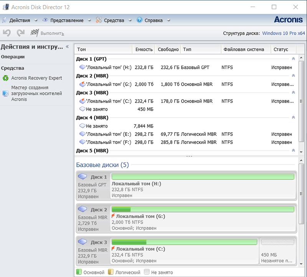Select the 178,0 ГБ free space cell
Image resolution: width=307 pixels, height=277 pixels.
click(170, 101)
